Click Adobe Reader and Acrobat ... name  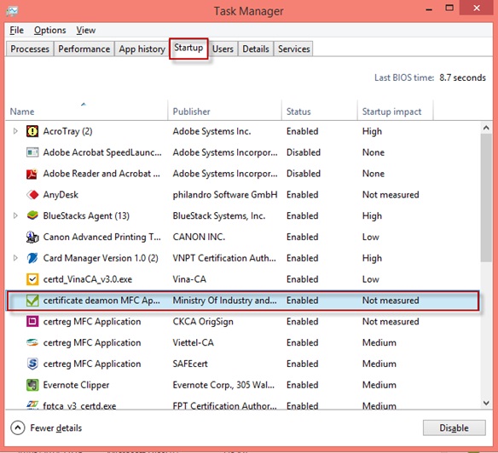pyautogui.click(x=101, y=174)
